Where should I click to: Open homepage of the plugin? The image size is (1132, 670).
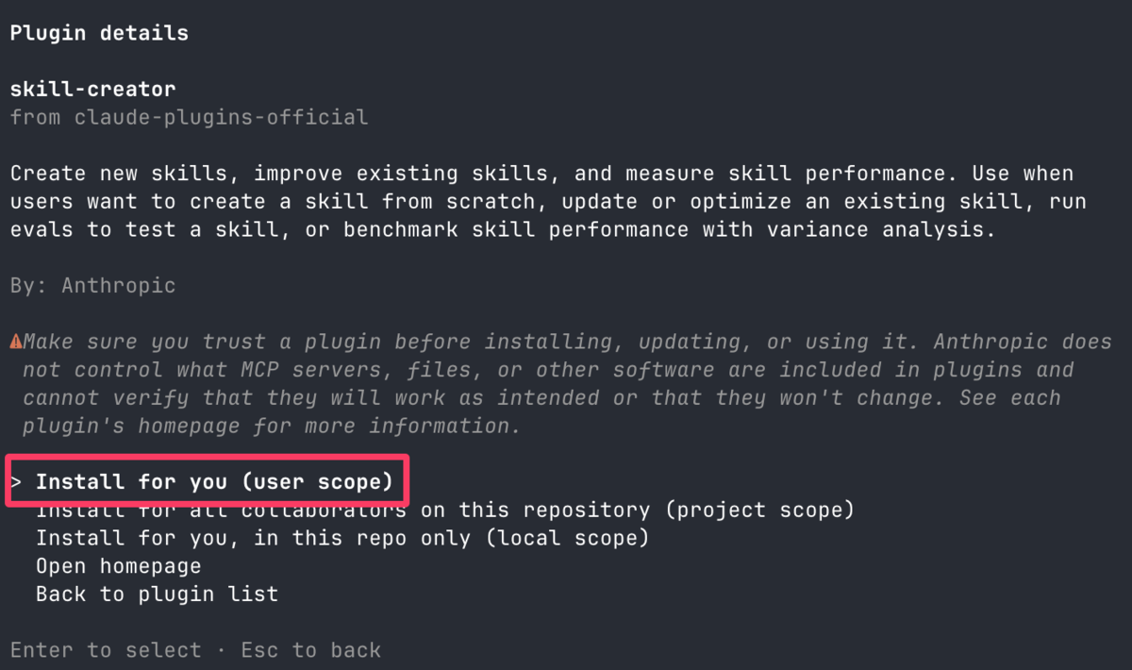point(119,566)
